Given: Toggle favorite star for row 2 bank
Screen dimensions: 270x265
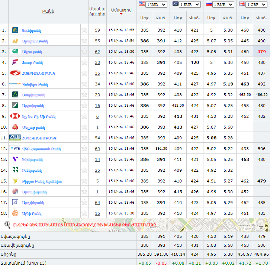Looking at the screenshot, I should tap(84, 41).
